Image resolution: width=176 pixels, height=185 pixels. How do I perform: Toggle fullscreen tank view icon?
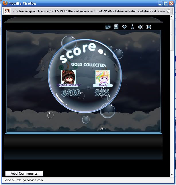pos(149,27)
